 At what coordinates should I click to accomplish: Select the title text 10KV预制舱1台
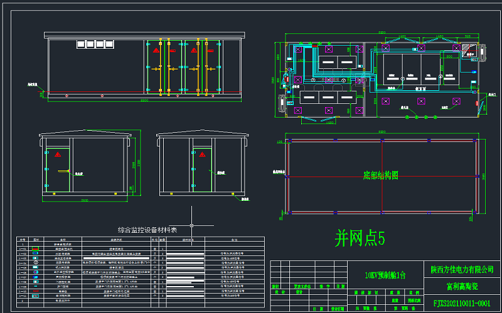click(385, 275)
